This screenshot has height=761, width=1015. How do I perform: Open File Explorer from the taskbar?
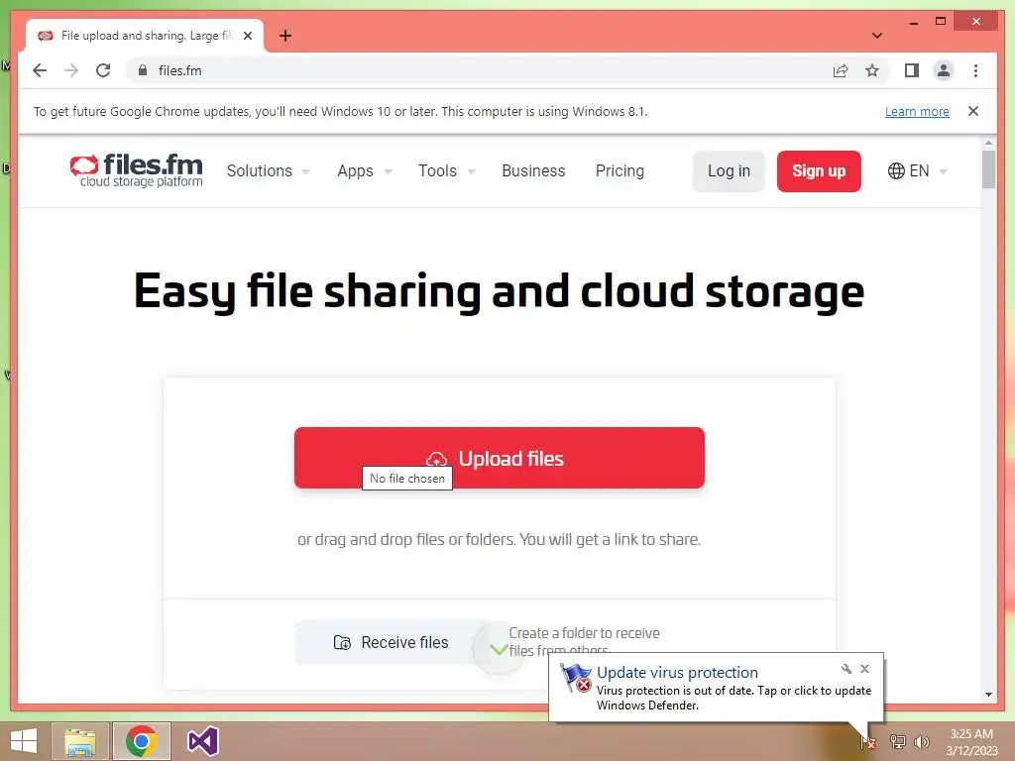80,741
